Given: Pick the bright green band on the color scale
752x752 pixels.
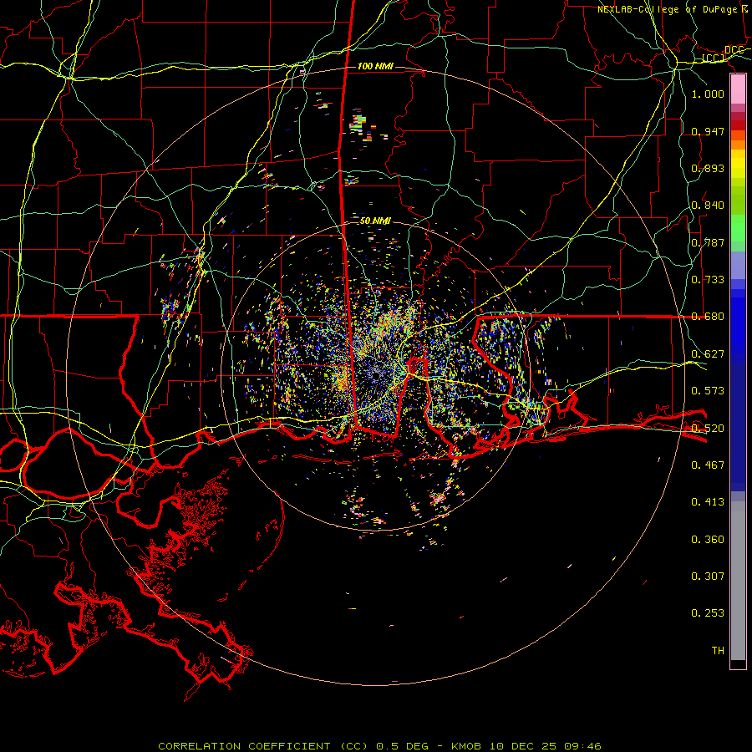Looking at the screenshot, I should [x=738, y=228].
